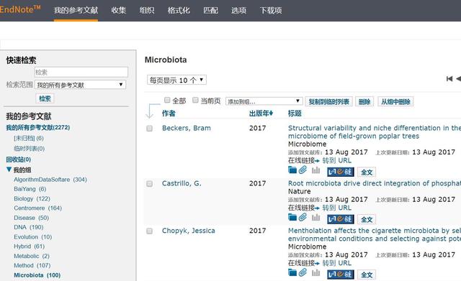461x281 pixels.
Task: Open the 我的参考文献 tab
Action: pos(76,10)
